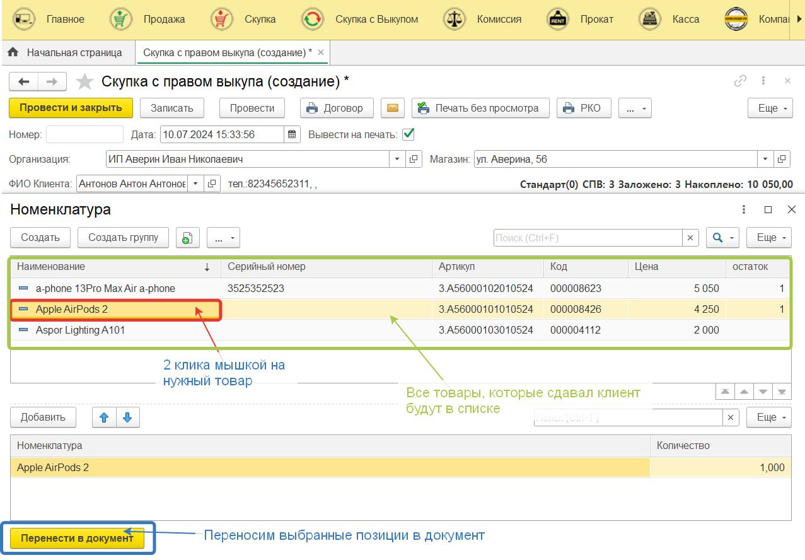The image size is (805, 560).
Task: Click into the Дата field
Action: tap(223, 134)
